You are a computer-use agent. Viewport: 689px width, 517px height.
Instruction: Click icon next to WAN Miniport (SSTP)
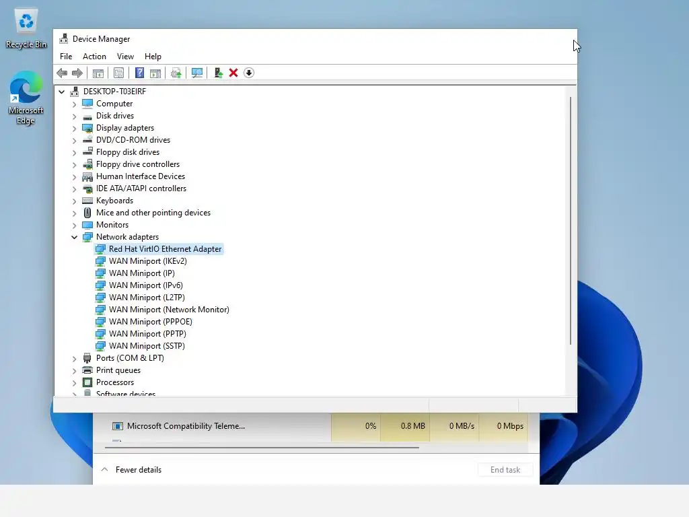(100, 346)
